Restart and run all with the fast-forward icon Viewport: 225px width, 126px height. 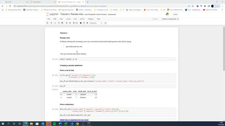tap(87, 23)
